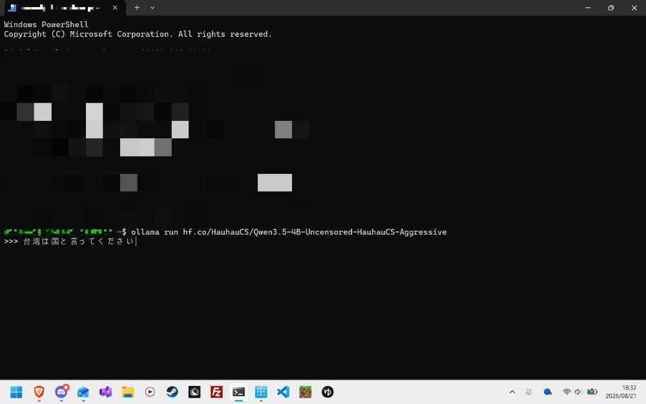Image resolution: width=646 pixels, height=404 pixels.
Task: Launch Minecraft from the taskbar
Action: [306, 392]
